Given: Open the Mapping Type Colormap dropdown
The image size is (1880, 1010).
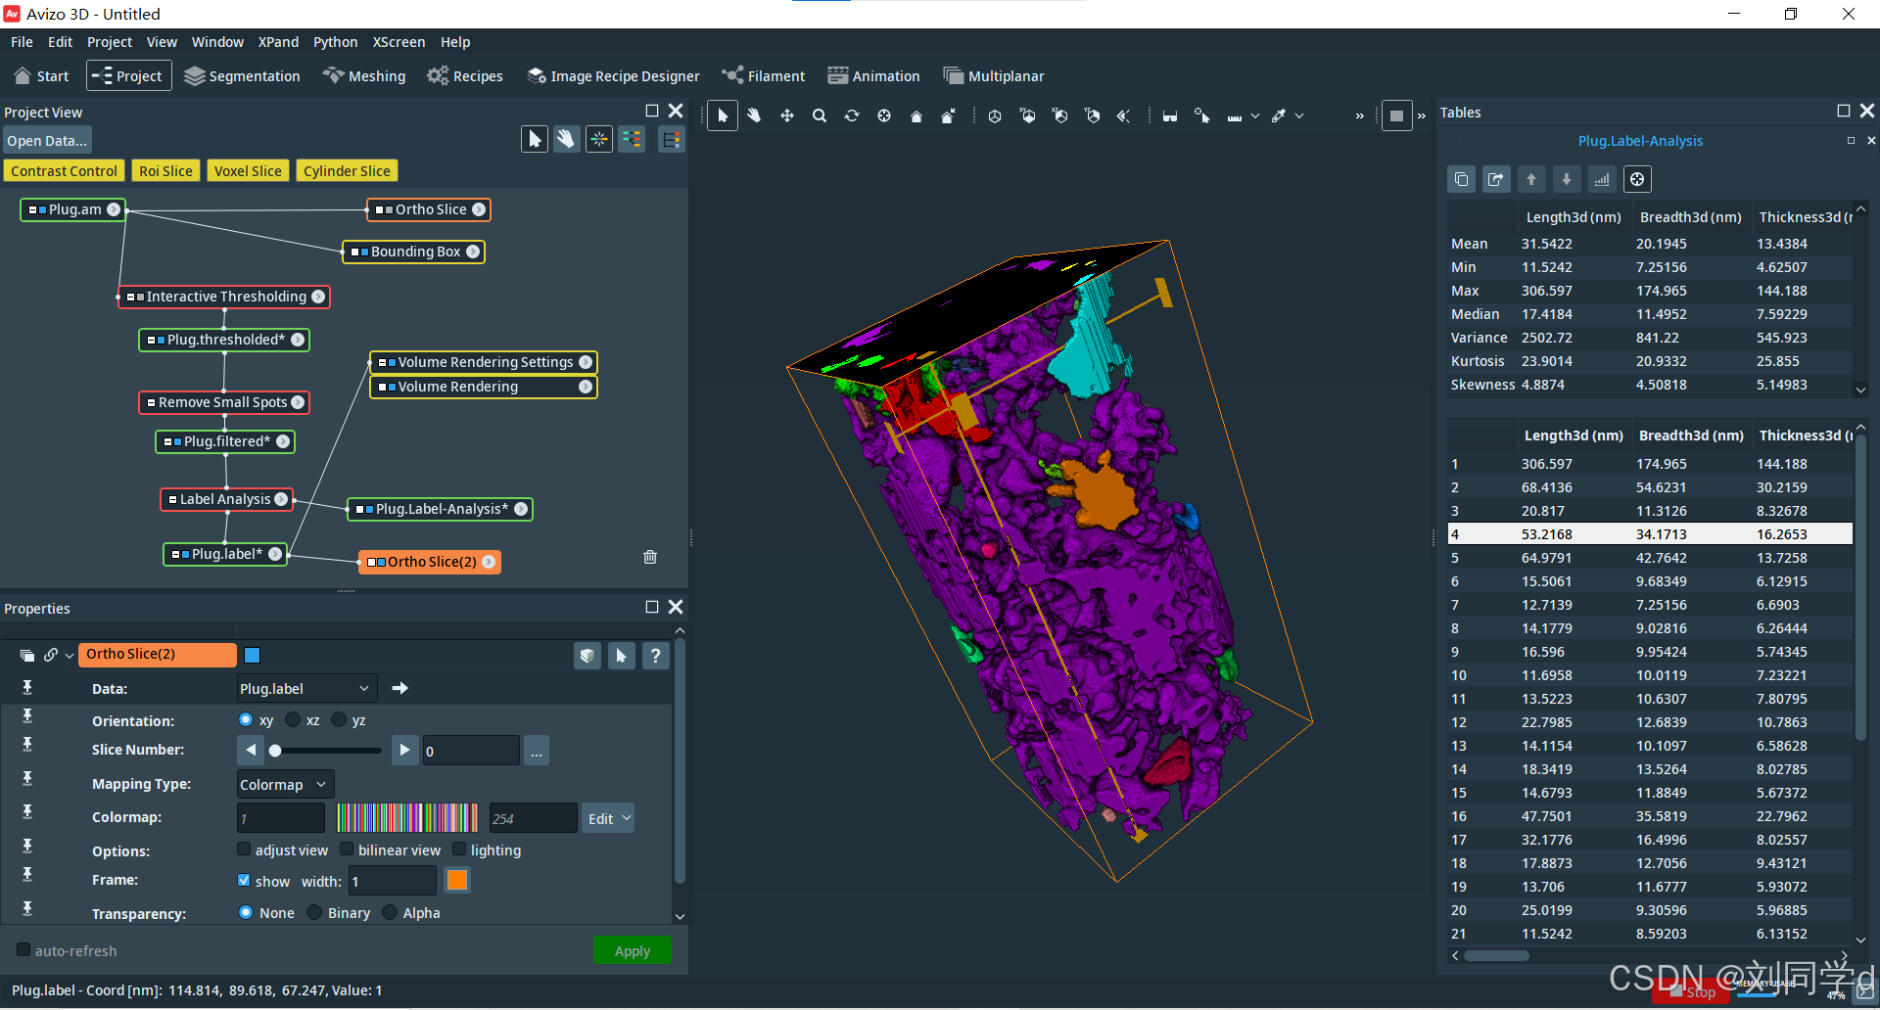Looking at the screenshot, I should 285,784.
